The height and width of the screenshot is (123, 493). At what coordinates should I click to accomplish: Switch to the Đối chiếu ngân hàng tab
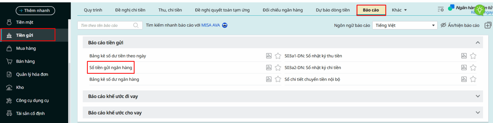[x=283, y=10]
